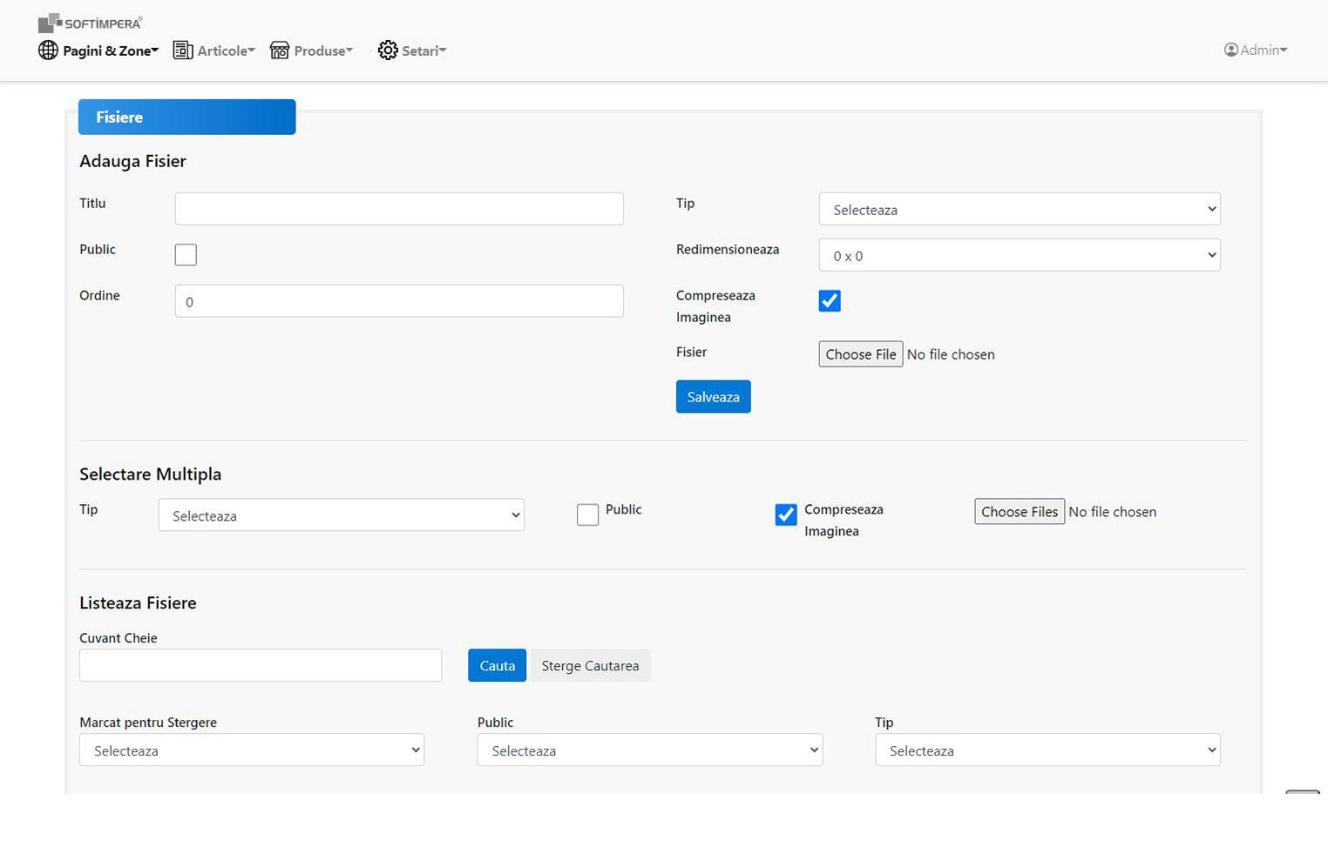Screen dimensions: 1328x841
Task: Click the Listeaza Fisiere heading
Action: click(138, 603)
